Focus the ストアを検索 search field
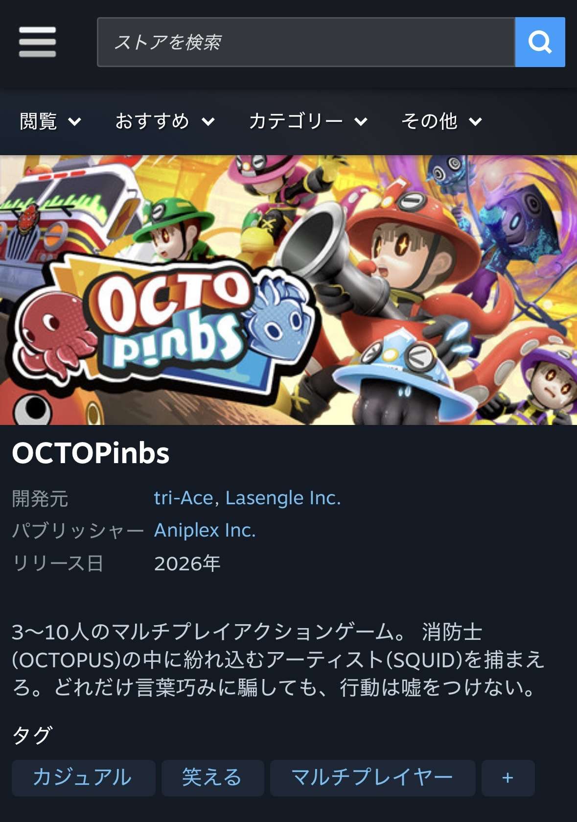 point(306,42)
